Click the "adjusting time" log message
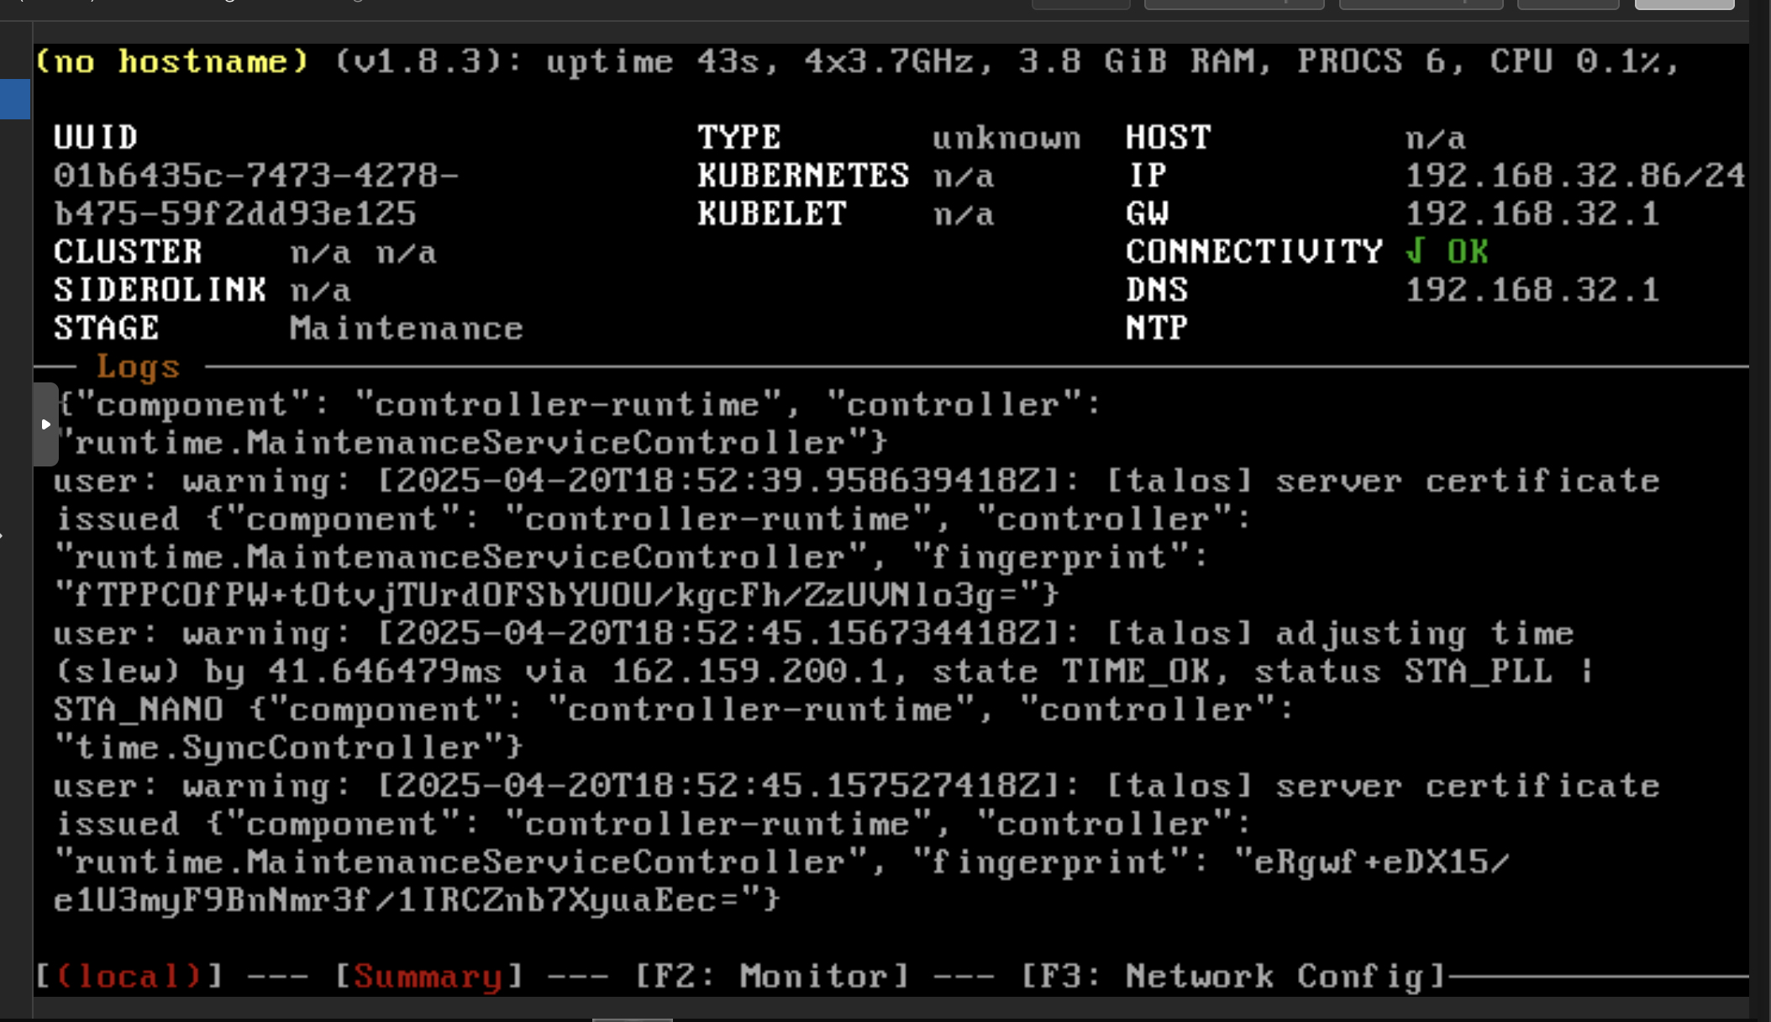 [x=1425, y=633]
